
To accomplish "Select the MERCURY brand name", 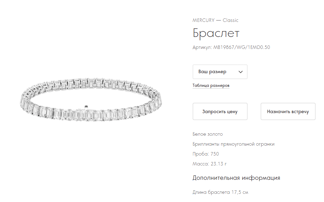I will click(204, 20).
